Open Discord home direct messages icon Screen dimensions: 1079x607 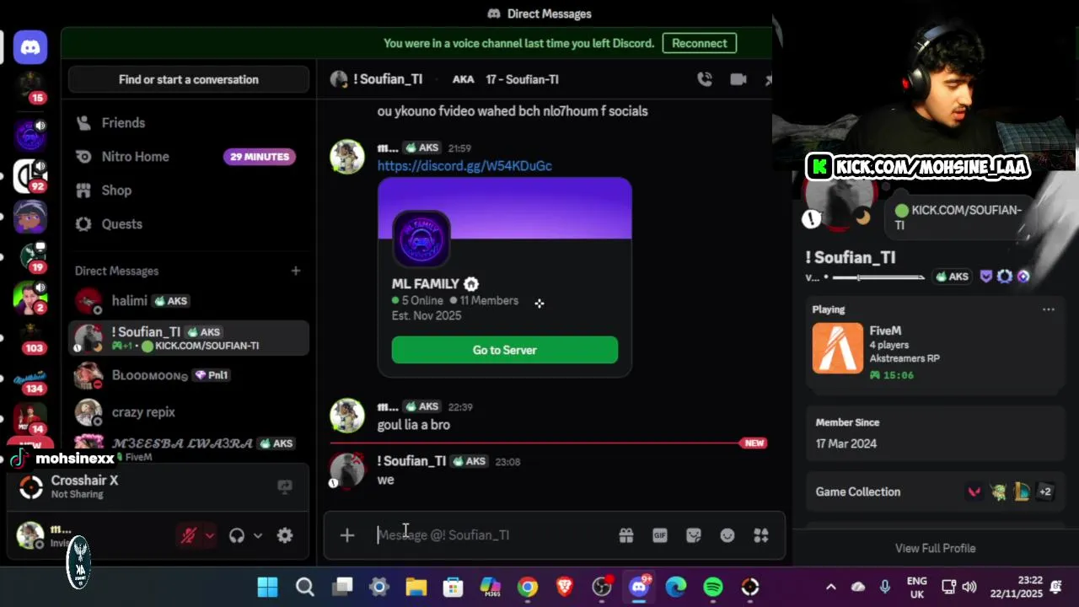tap(30, 47)
